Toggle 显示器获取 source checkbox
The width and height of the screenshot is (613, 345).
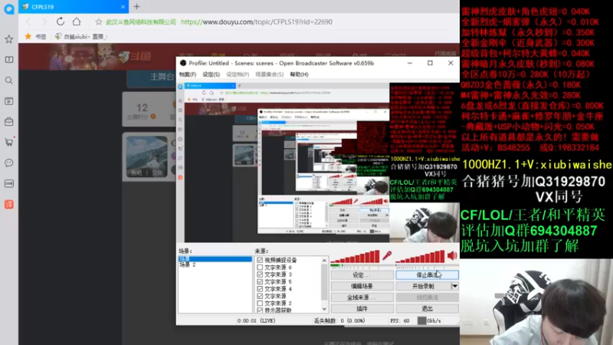(260, 310)
